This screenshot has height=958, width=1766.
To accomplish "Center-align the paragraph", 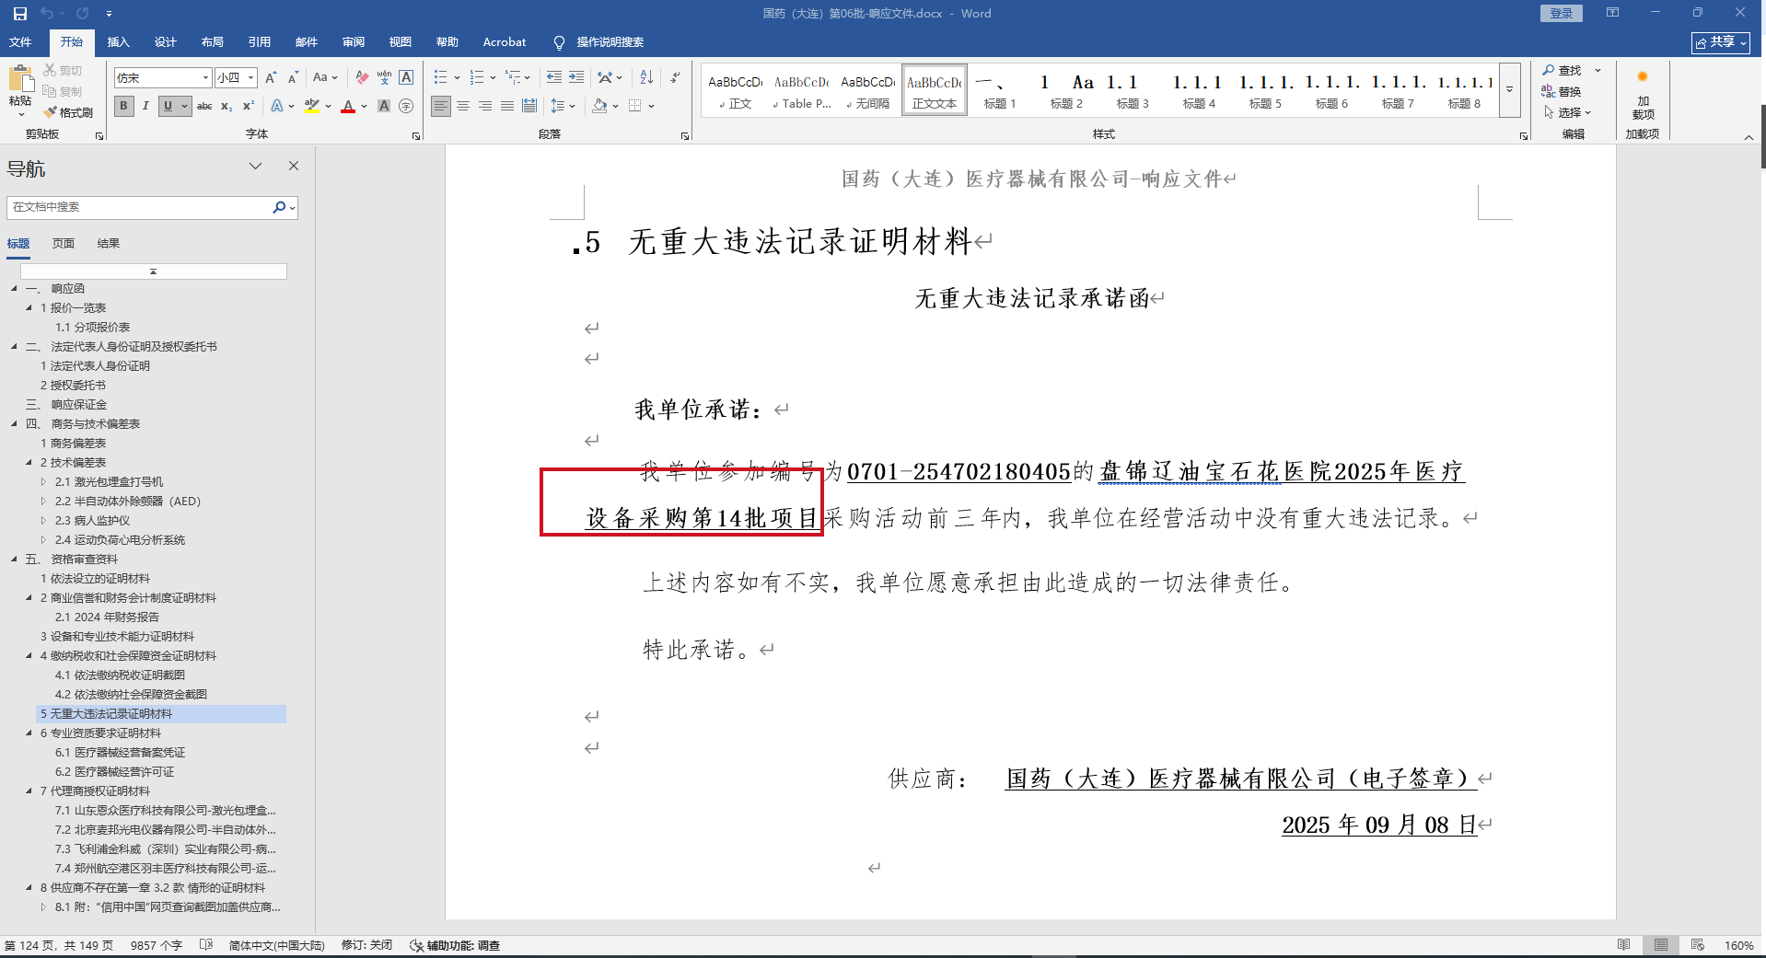I will [463, 106].
